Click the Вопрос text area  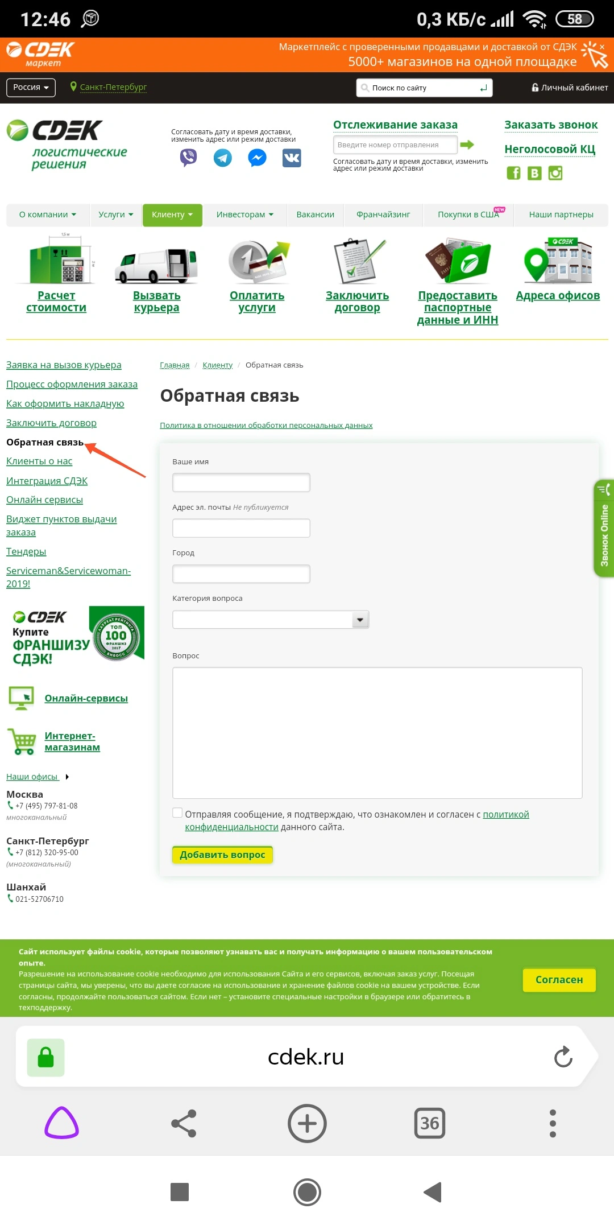(377, 733)
